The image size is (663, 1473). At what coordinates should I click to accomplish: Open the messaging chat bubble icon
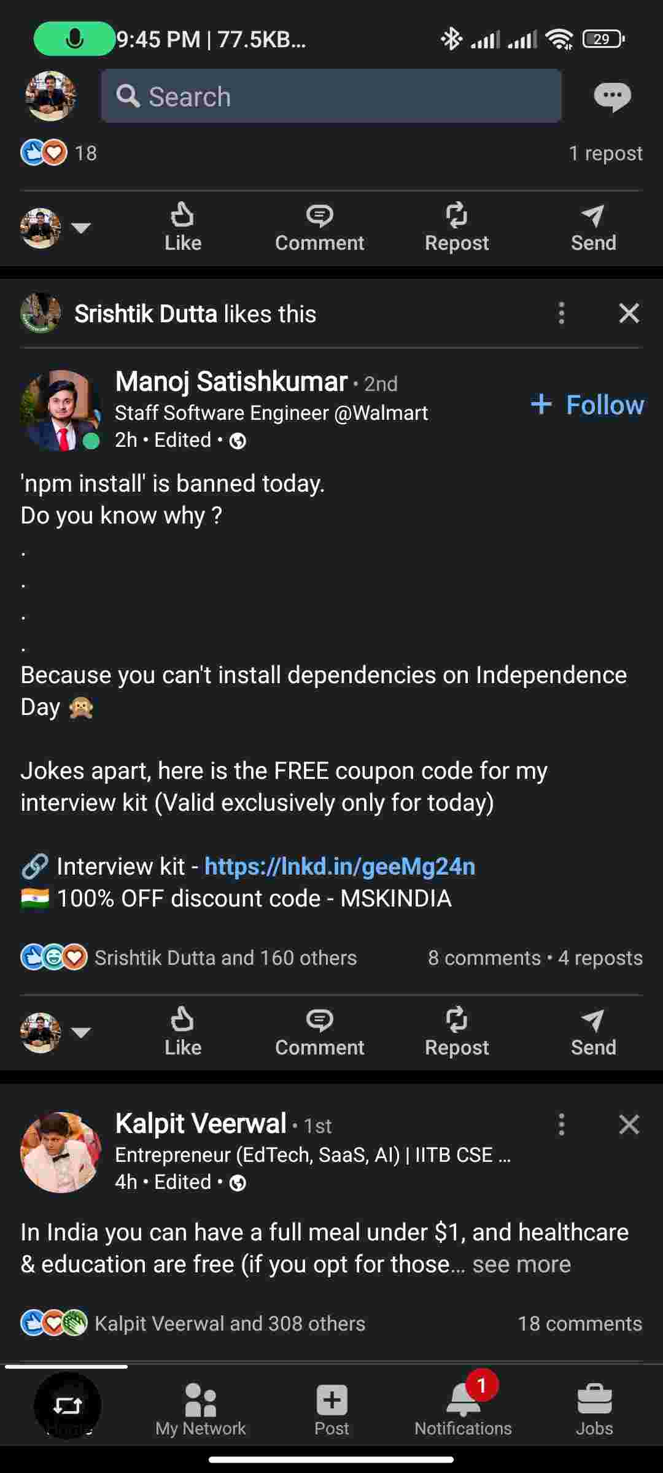[612, 96]
